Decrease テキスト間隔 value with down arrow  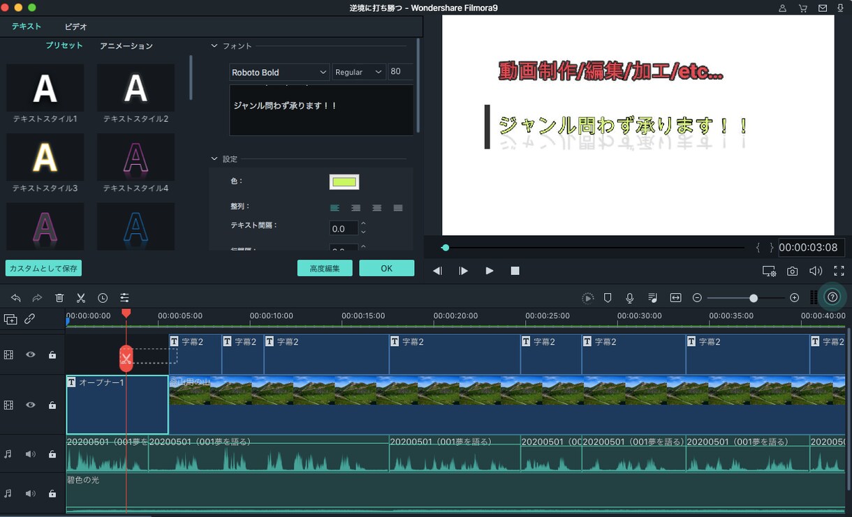point(363,232)
